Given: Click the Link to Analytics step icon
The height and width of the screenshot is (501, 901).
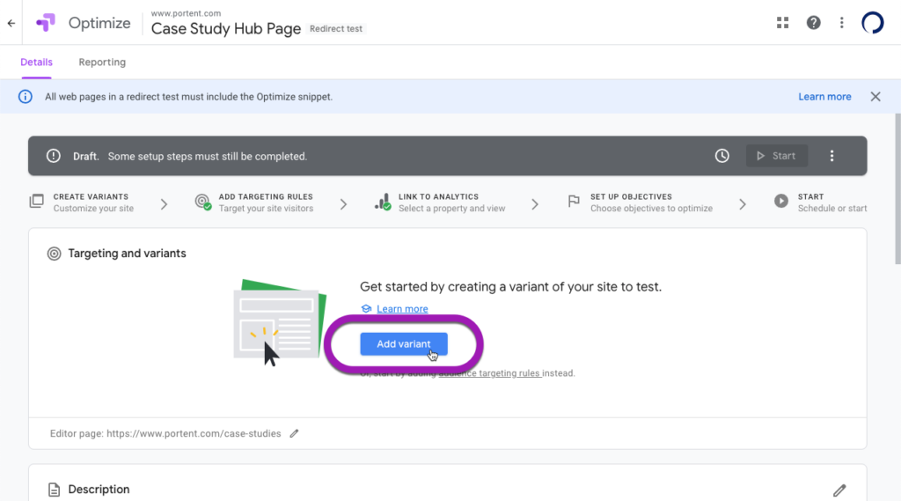Looking at the screenshot, I should (x=383, y=202).
